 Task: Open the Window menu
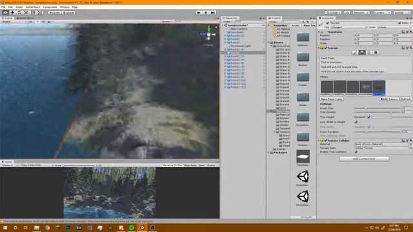[65, 7]
